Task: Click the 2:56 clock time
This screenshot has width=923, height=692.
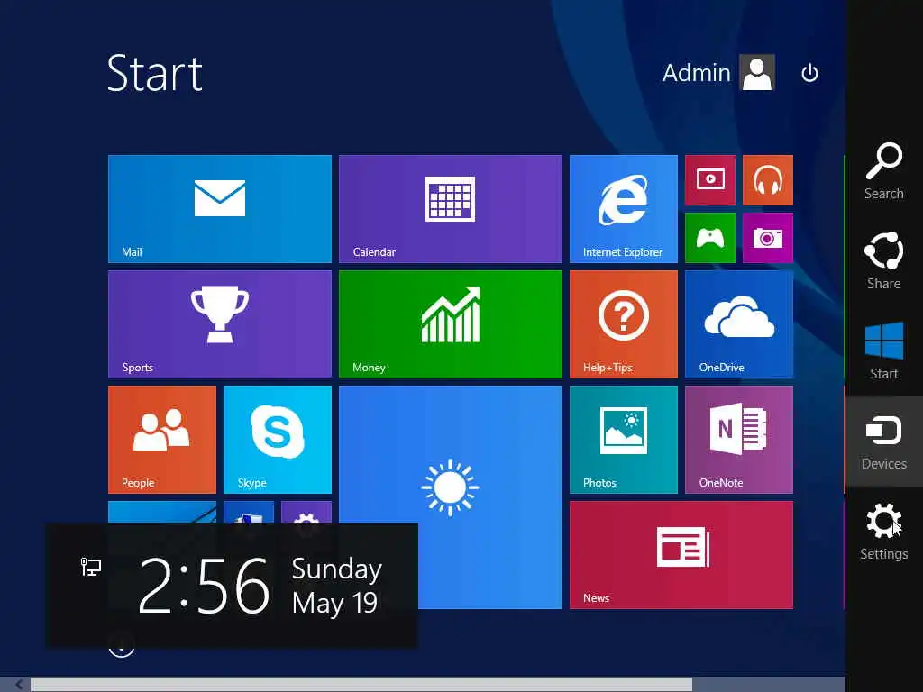Action: (204, 586)
